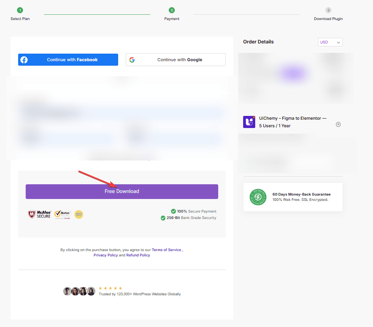373x327 pixels.
Task: Click the Facebook logo icon
Action: point(24,59)
